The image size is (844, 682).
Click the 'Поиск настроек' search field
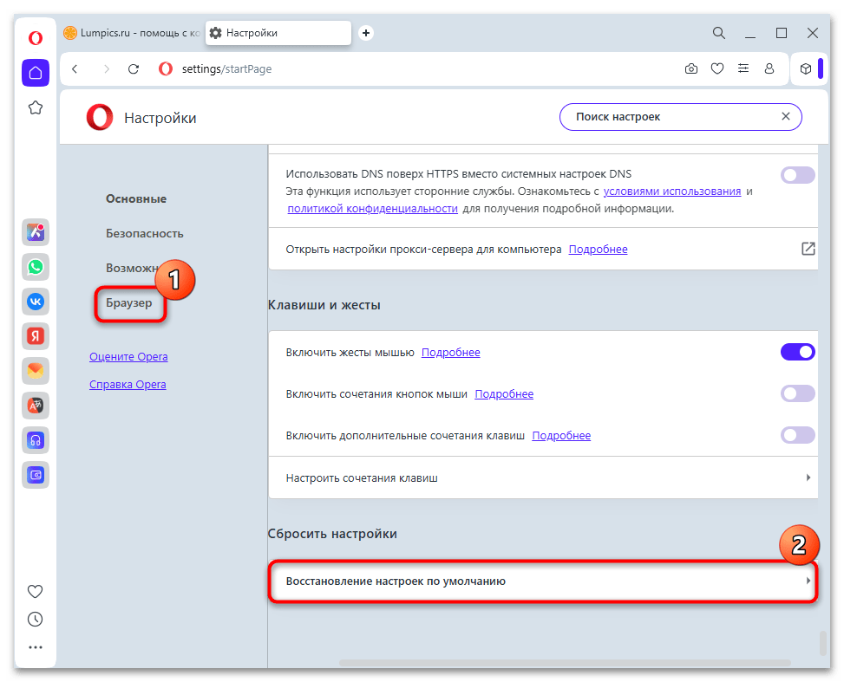668,116
